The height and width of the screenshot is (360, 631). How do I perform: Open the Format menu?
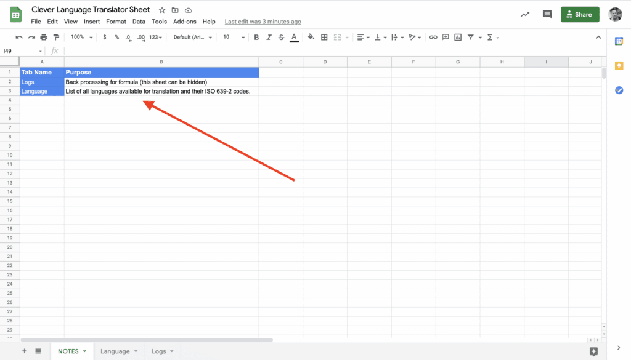pos(116,22)
